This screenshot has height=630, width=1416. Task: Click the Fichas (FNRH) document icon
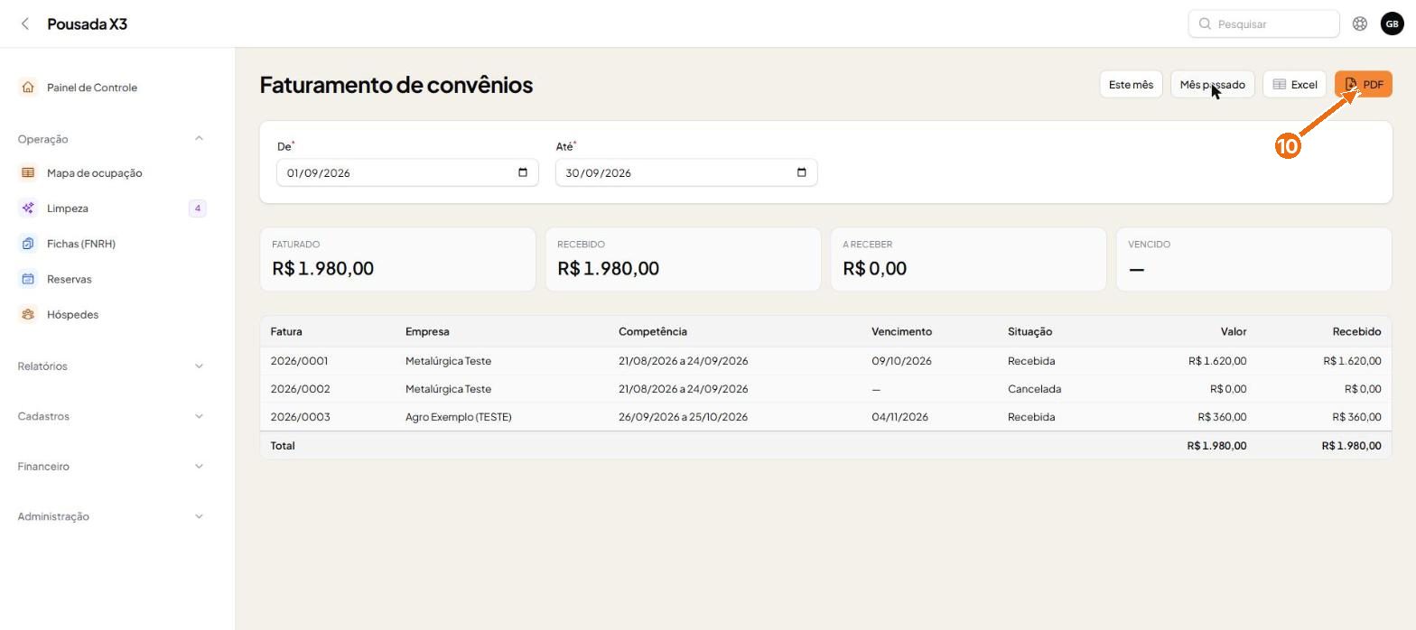pos(28,244)
